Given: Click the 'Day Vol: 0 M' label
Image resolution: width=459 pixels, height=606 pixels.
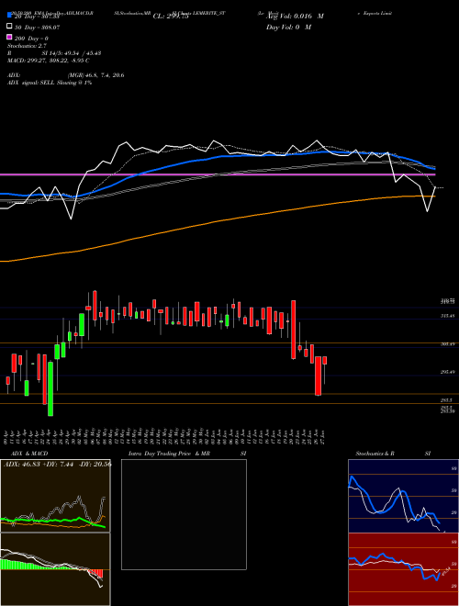Looking at the screenshot, I should pyautogui.click(x=288, y=27).
